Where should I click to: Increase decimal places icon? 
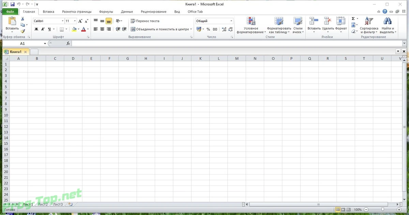pos(224,29)
